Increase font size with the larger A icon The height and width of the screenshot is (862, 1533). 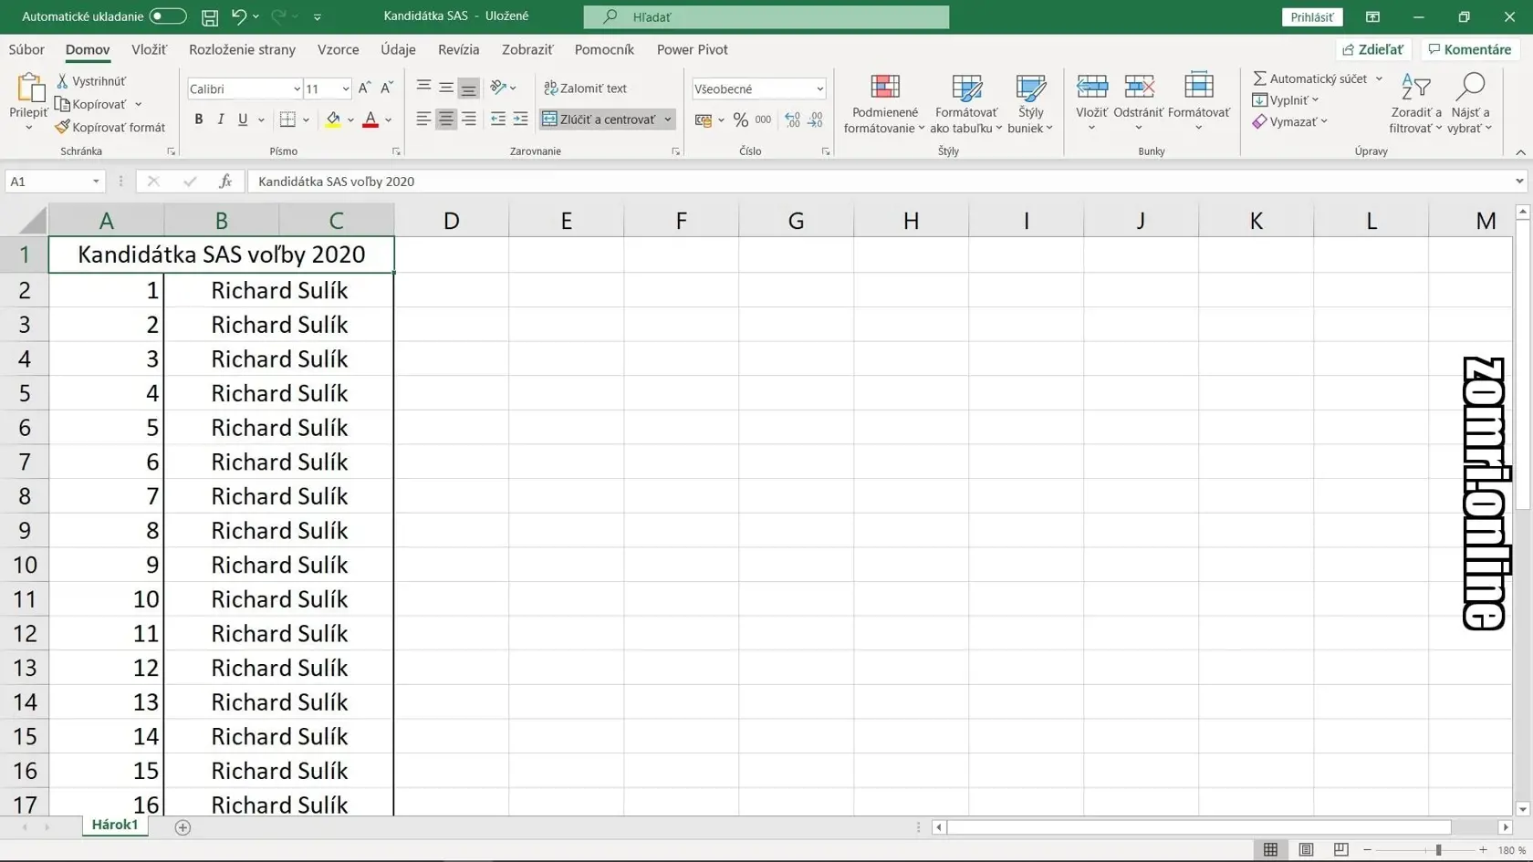365,88
